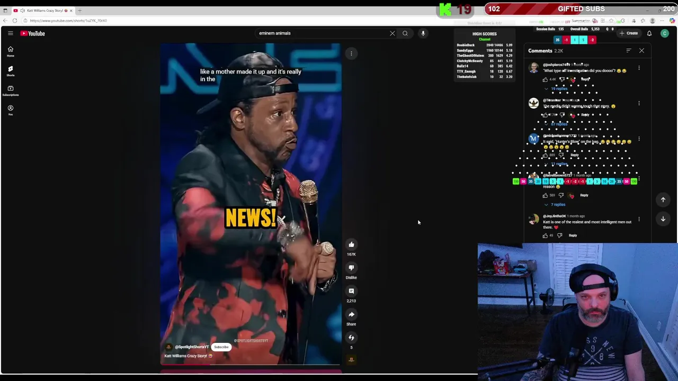Open Subscriptions in the YouTube sidebar

[10, 90]
